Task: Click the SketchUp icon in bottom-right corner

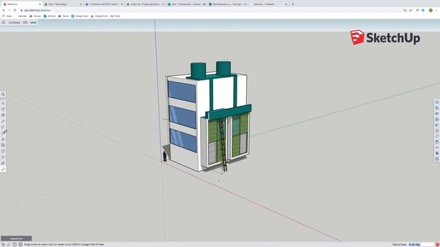Action: [437, 244]
